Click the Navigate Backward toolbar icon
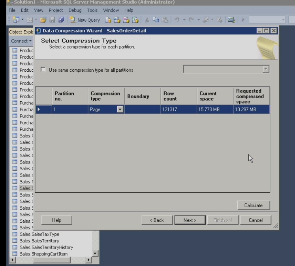The width and height of the screenshot is (295, 266). pyautogui.click(x=206, y=20)
